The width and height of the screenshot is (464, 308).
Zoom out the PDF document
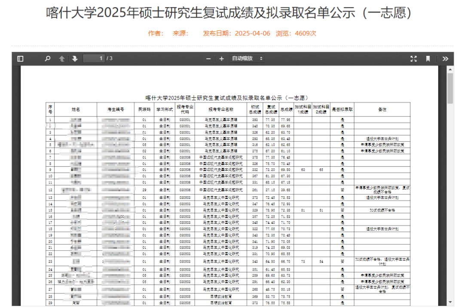(208, 58)
